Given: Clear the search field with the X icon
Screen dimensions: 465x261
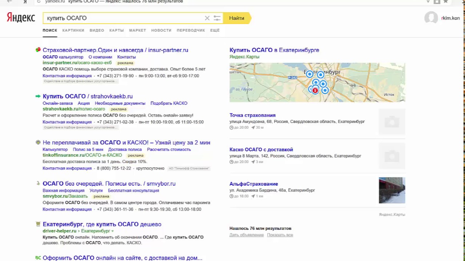Looking at the screenshot, I should (207, 18).
